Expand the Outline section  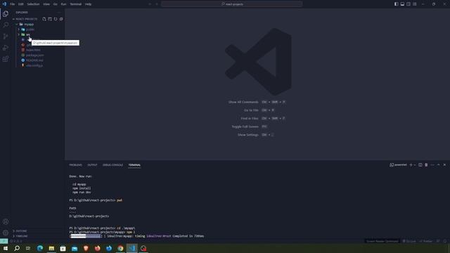[x=21, y=231]
